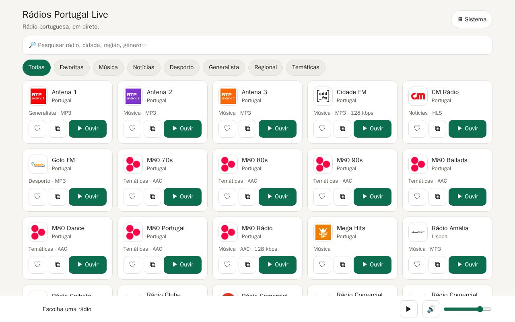Show all stations with Todas filter
Screen dimensions: 515x322
click(x=37, y=68)
